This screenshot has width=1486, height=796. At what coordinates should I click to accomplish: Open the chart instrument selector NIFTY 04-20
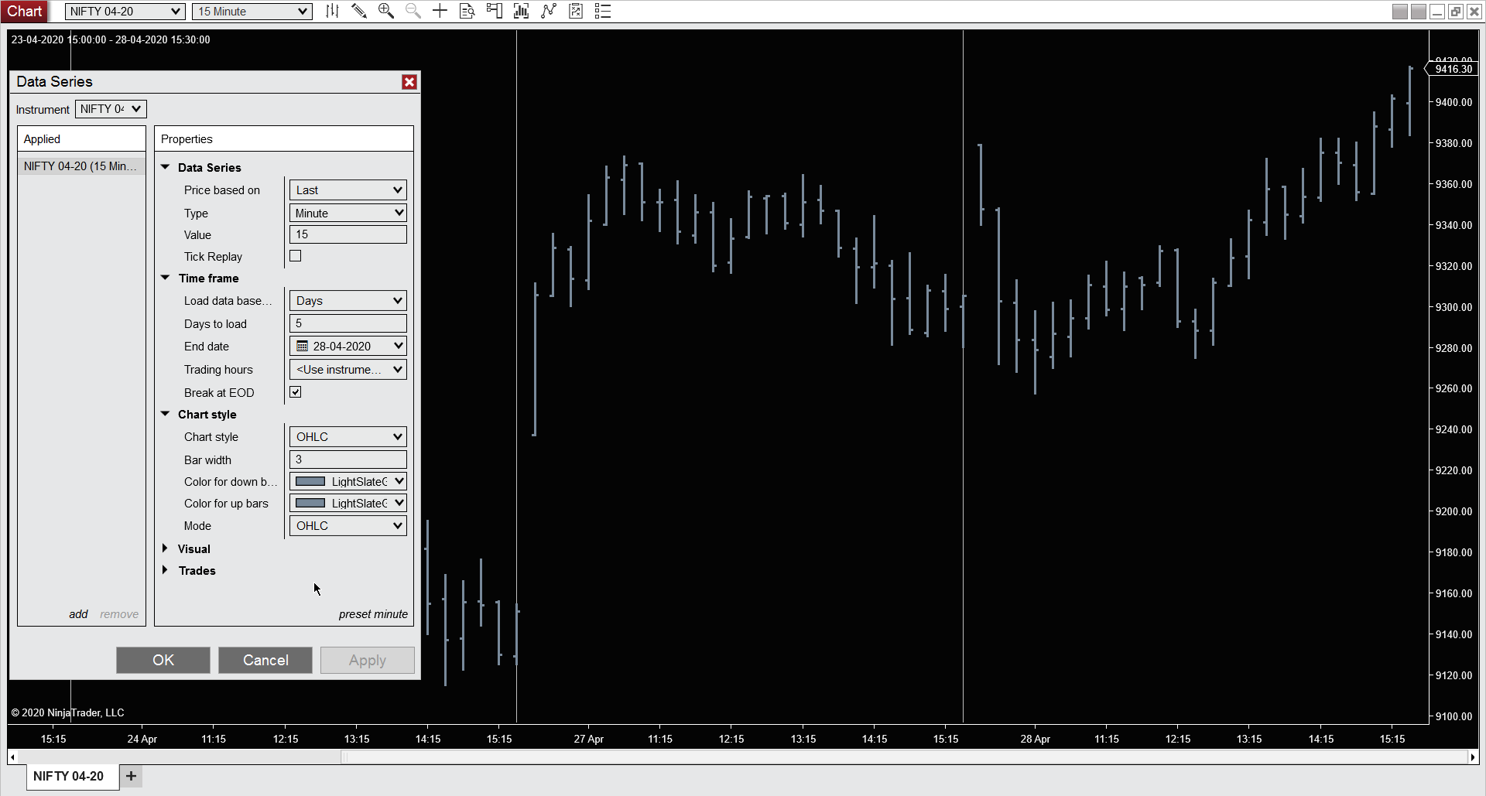coord(125,11)
